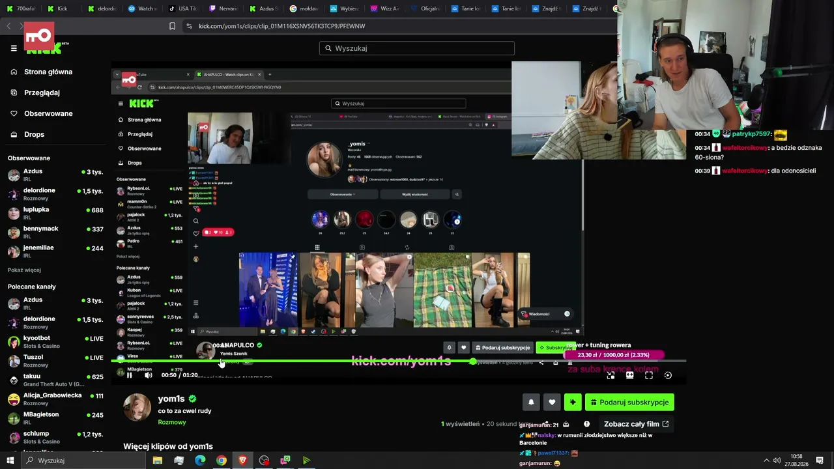Image resolution: width=834 pixels, height=469 pixels.
Task: Open Drops in the Kick sidebar
Action: point(34,134)
